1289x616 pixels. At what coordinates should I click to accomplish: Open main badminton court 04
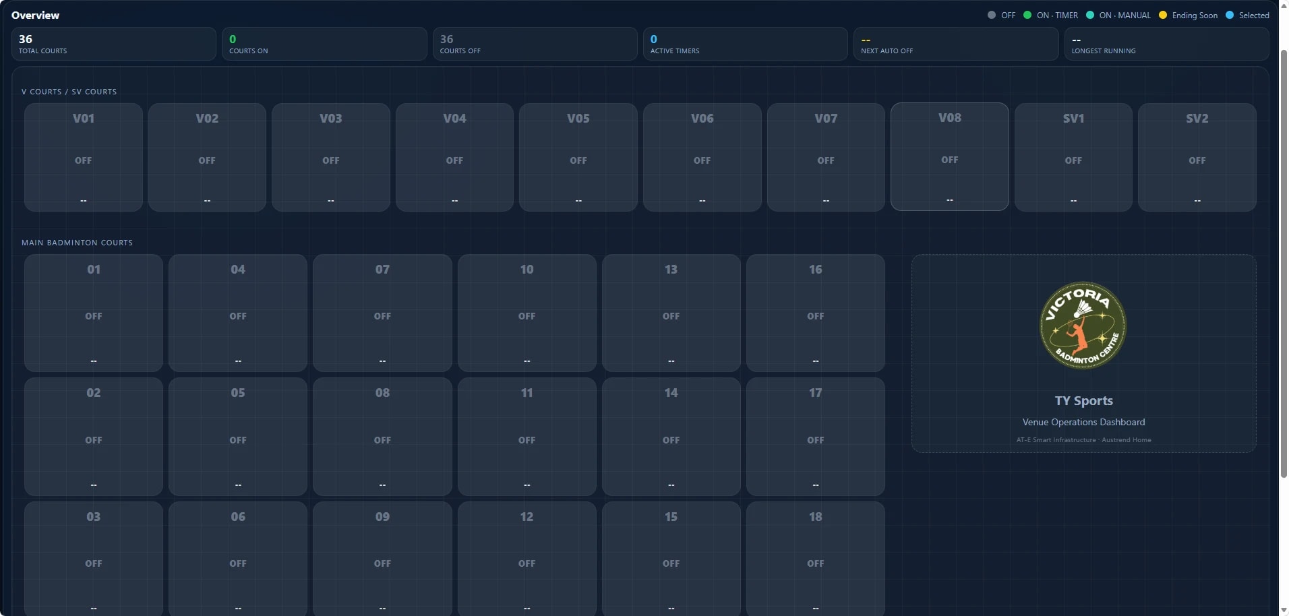click(238, 313)
